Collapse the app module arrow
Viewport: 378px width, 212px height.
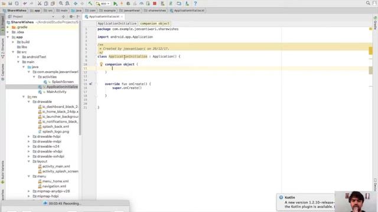click(x=8, y=37)
